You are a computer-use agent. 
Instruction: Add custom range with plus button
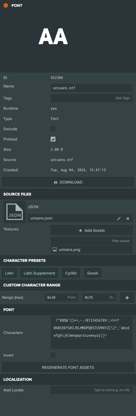127,297
